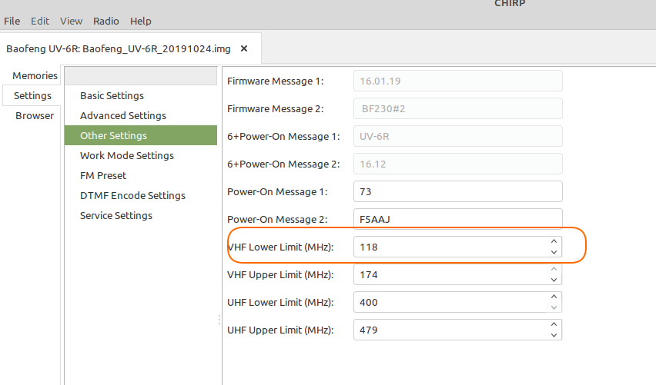This screenshot has width=656, height=385.
Task: Switch to the Browser tab
Action: [x=35, y=116]
